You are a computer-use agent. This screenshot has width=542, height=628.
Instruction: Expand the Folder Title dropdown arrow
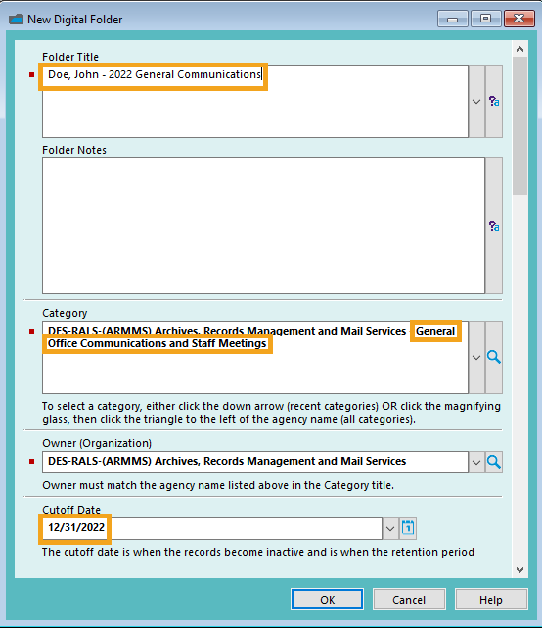pyautogui.click(x=476, y=102)
